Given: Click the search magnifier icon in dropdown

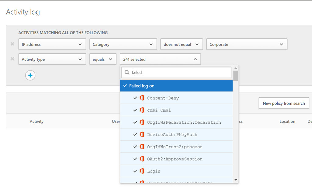Looking at the screenshot, I should point(127,73).
